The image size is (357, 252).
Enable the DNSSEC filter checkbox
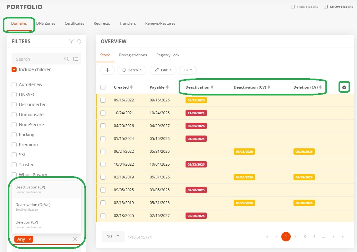(x=14, y=95)
